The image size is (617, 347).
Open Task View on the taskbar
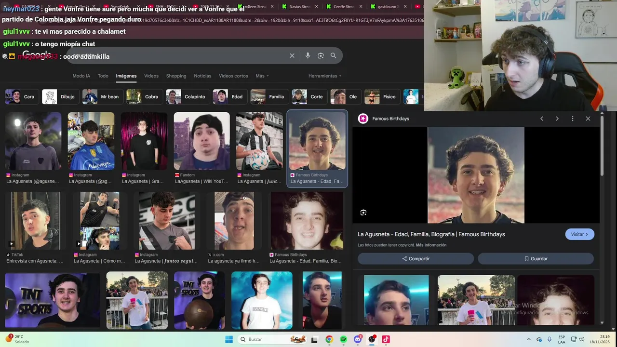click(314, 339)
